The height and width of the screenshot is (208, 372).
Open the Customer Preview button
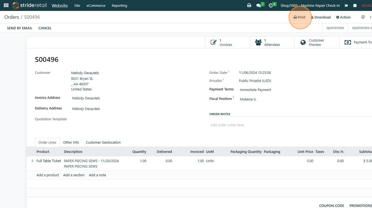317,42
